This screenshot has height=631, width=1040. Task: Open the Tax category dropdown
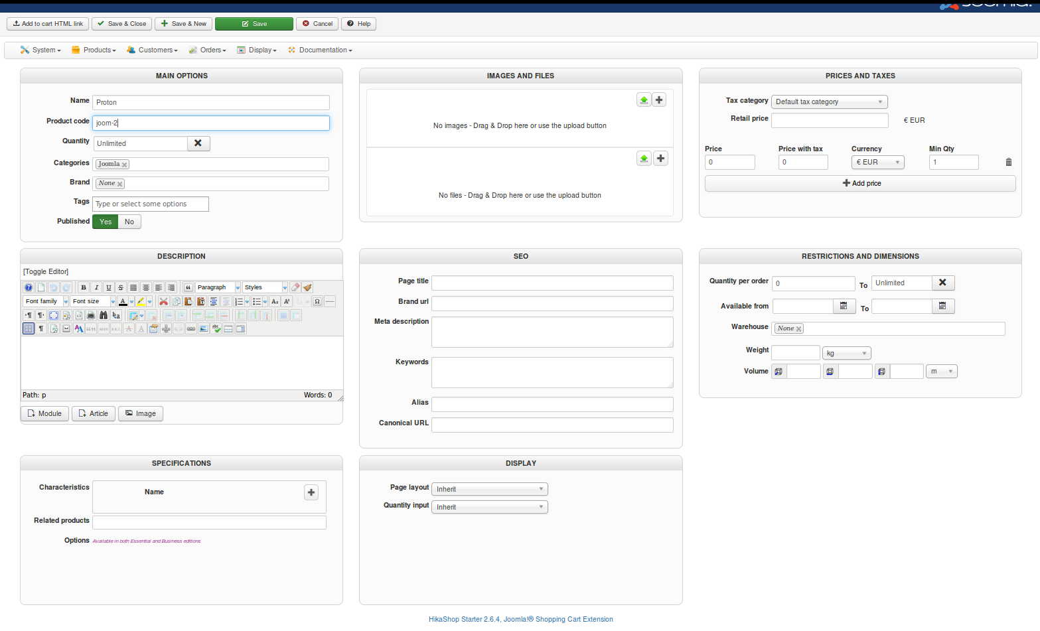pyautogui.click(x=829, y=102)
